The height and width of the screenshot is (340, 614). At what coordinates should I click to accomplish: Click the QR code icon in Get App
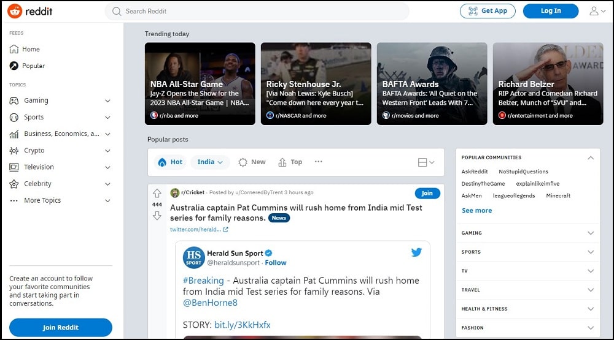coord(473,11)
